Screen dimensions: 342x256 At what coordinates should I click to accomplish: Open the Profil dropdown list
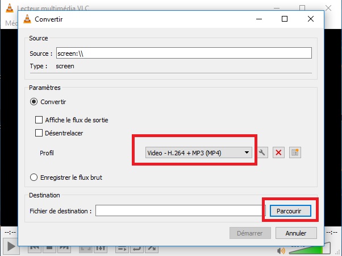(199, 152)
